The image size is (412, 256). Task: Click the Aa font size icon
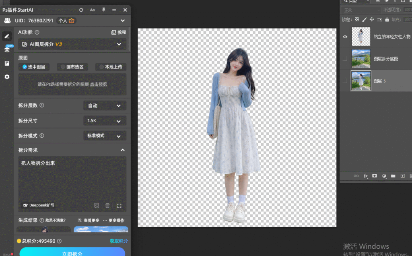click(92, 10)
